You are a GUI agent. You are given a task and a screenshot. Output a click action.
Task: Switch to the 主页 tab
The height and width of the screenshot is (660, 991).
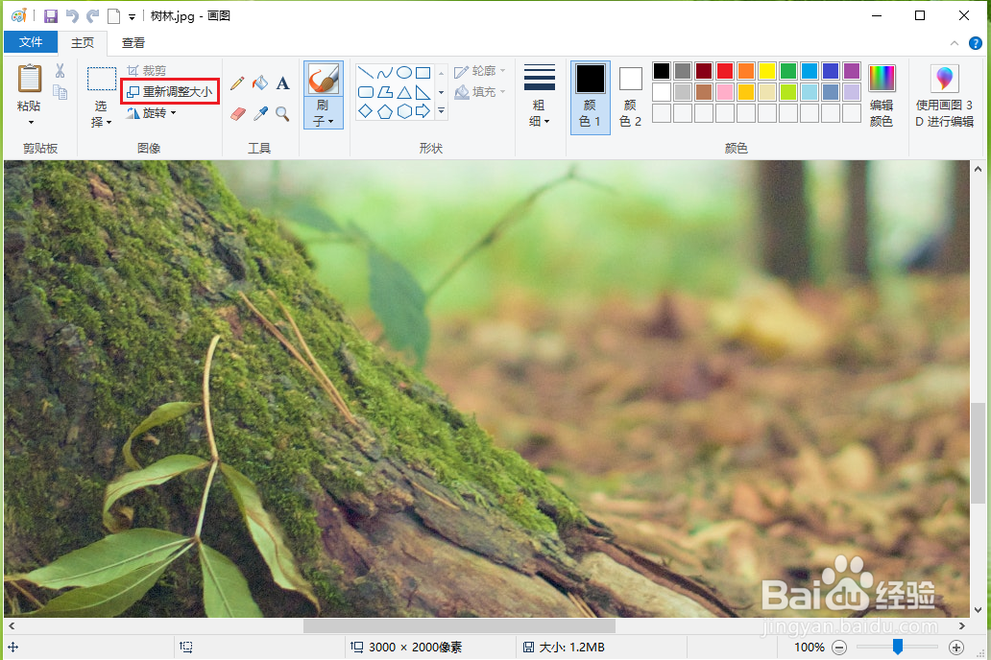pyautogui.click(x=83, y=42)
